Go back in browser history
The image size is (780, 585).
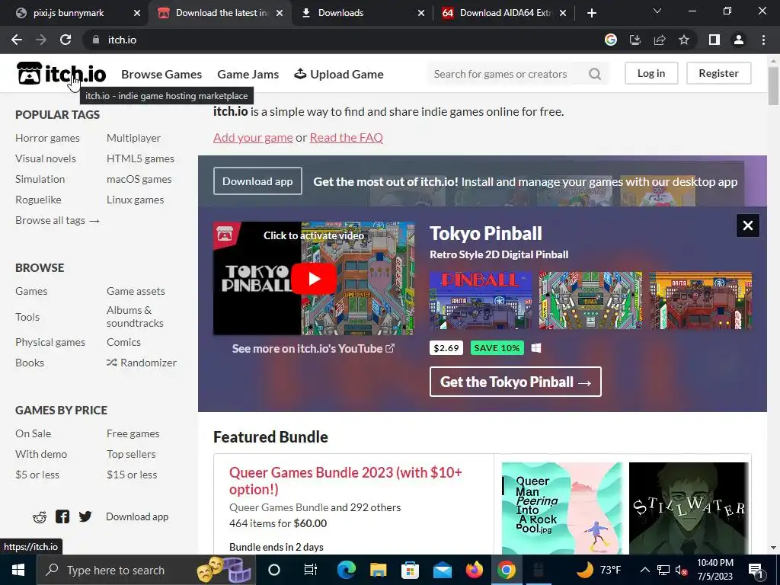(17, 40)
